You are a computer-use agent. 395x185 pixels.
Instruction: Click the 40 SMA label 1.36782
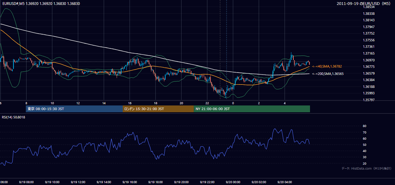pos(327,66)
